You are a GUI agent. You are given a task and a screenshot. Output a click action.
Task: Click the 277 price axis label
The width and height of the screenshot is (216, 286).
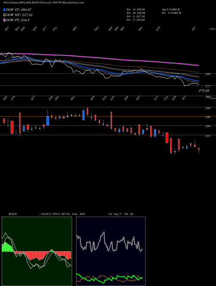[x=208, y=86]
